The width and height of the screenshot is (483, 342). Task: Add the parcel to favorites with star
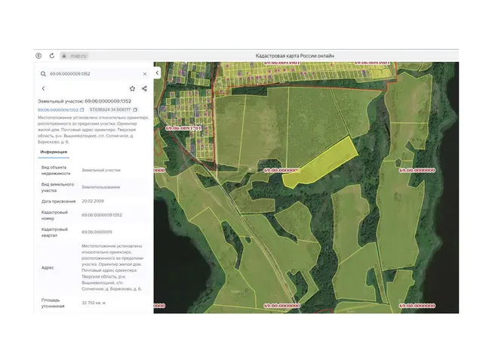pyautogui.click(x=132, y=89)
